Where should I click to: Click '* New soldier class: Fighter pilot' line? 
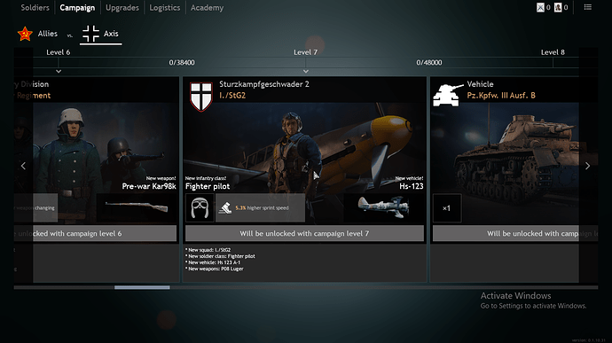pos(220,256)
